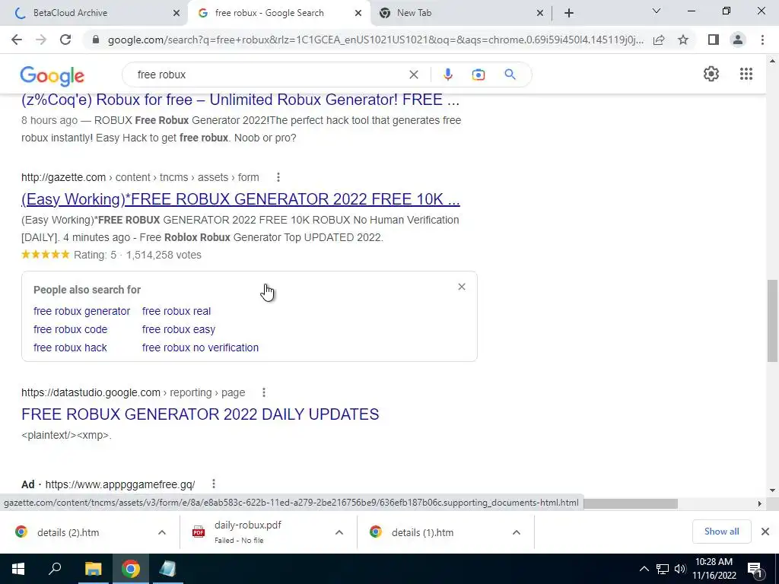The image size is (779, 584).
Task: Click the page scrollbar down arrow
Action: (772, 490)
